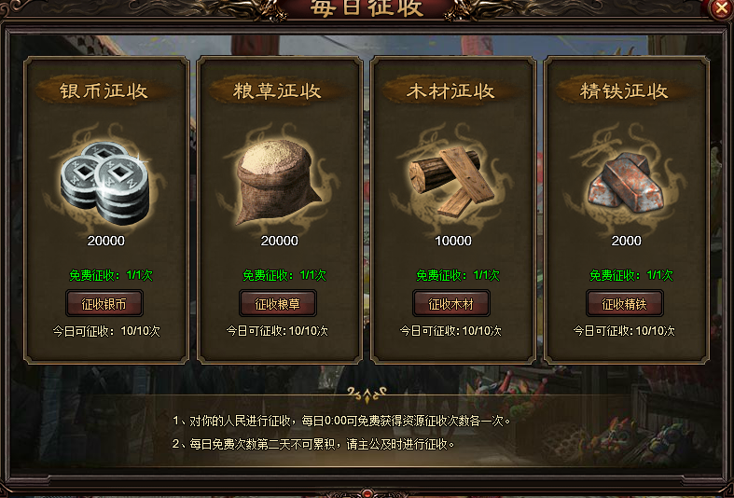Click the 征收银币 button
This screenshot has height=498, width=734.
tap(104, 304)
